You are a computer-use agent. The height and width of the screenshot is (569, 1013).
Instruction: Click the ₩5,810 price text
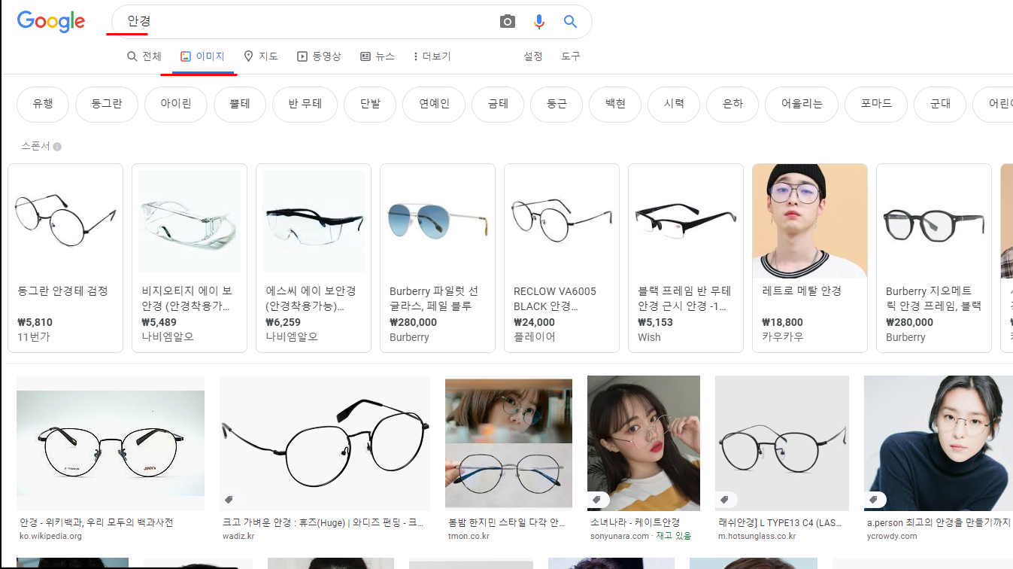[x=35, y=322]
